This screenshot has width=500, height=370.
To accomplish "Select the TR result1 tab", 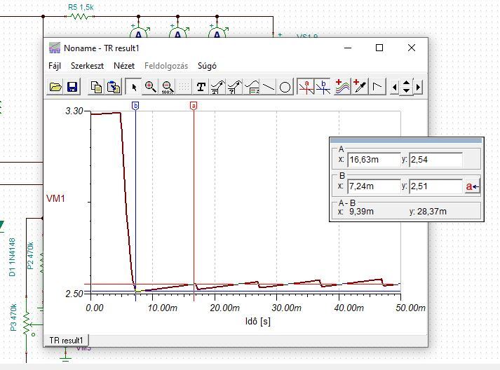I will tap(66, 341).
